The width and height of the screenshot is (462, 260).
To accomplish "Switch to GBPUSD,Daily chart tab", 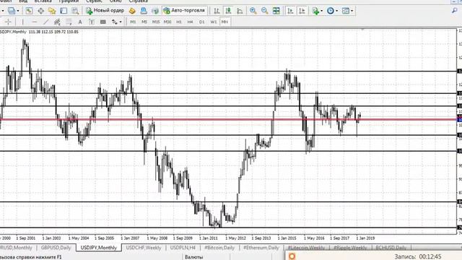I will pyautogui.click(x=56, y=248).
